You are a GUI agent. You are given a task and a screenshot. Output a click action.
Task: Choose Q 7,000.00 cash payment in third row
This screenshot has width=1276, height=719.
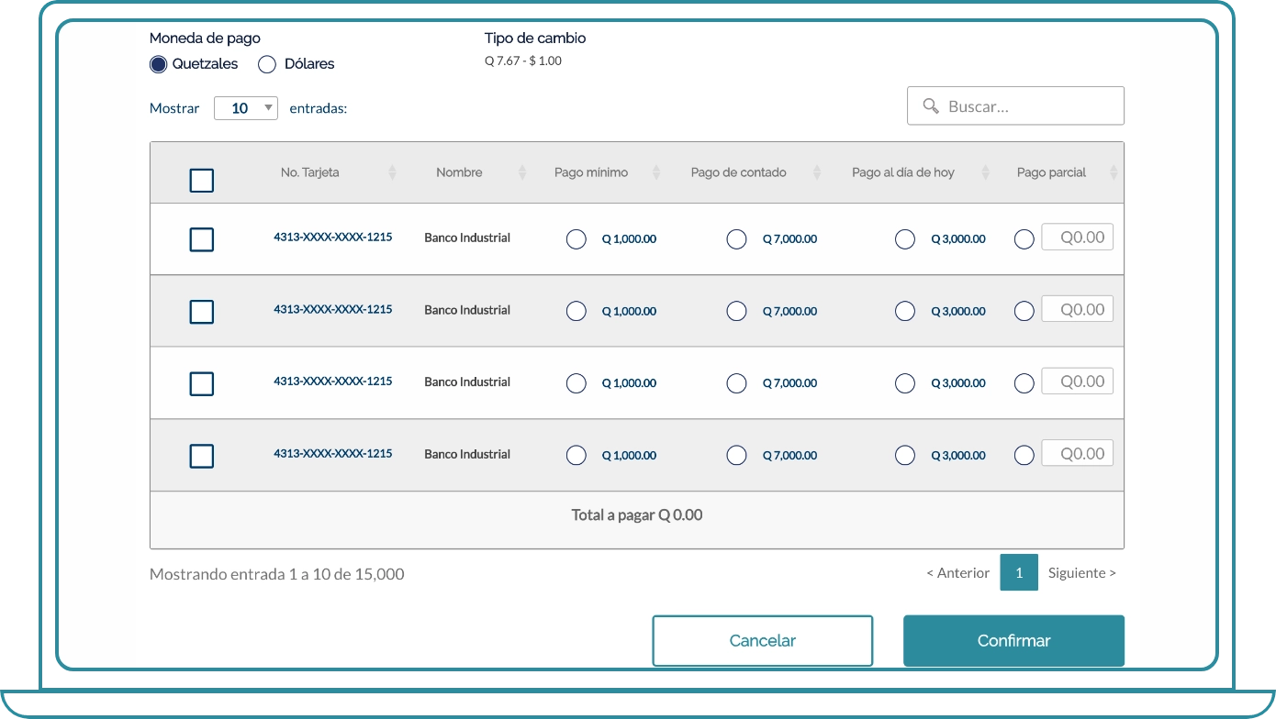736,383
